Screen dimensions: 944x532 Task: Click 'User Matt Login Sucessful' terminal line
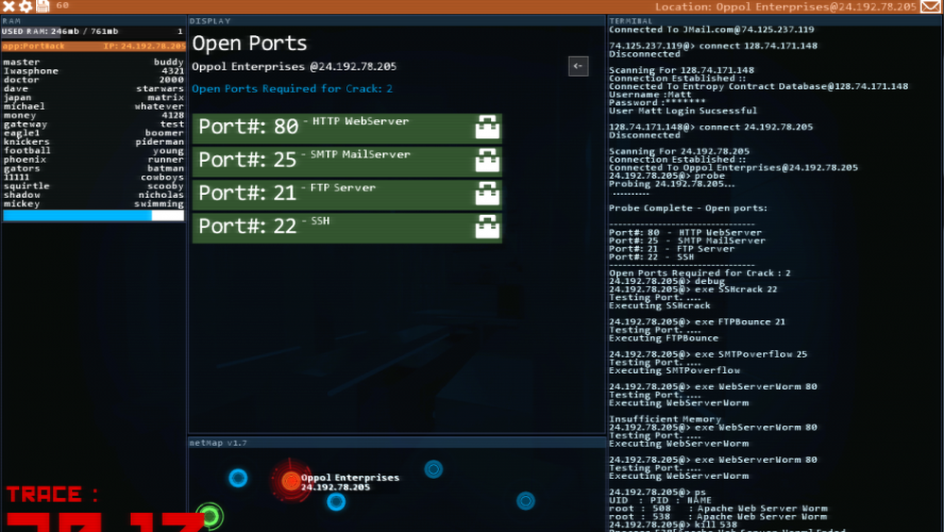[x=682, y=111]
